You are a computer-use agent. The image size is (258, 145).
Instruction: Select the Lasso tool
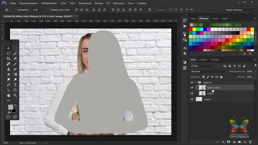click(8, 54)
